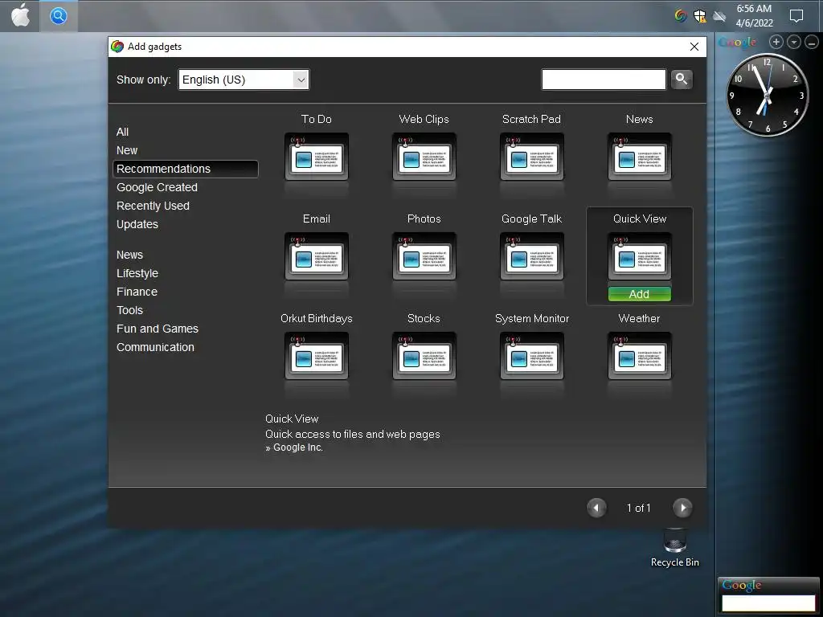823x617 pixels.
Task: Click the gadget search magnifier button
Action: [682, 80]
